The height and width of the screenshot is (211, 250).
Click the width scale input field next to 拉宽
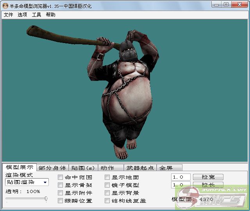[x=180, y=177]
